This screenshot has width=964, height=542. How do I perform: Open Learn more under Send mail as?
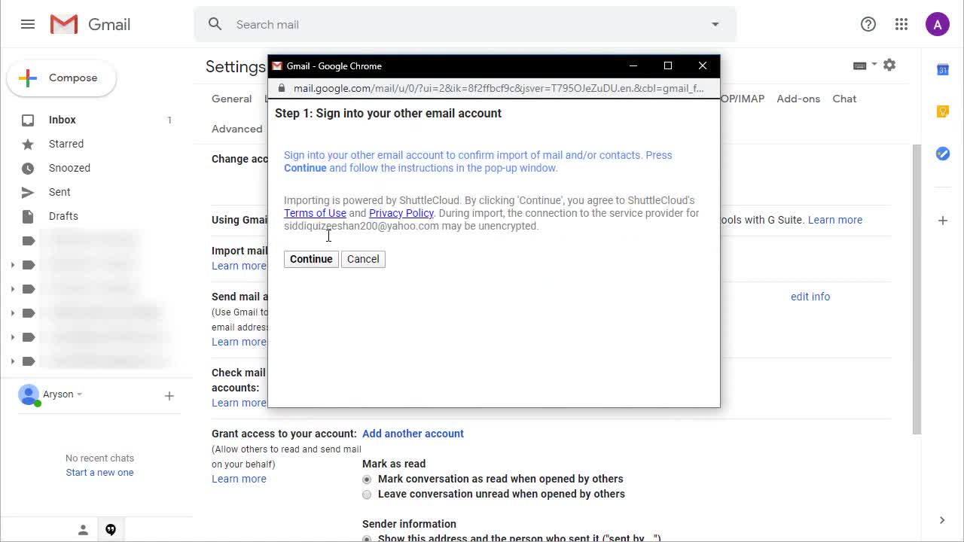[239, 342]
